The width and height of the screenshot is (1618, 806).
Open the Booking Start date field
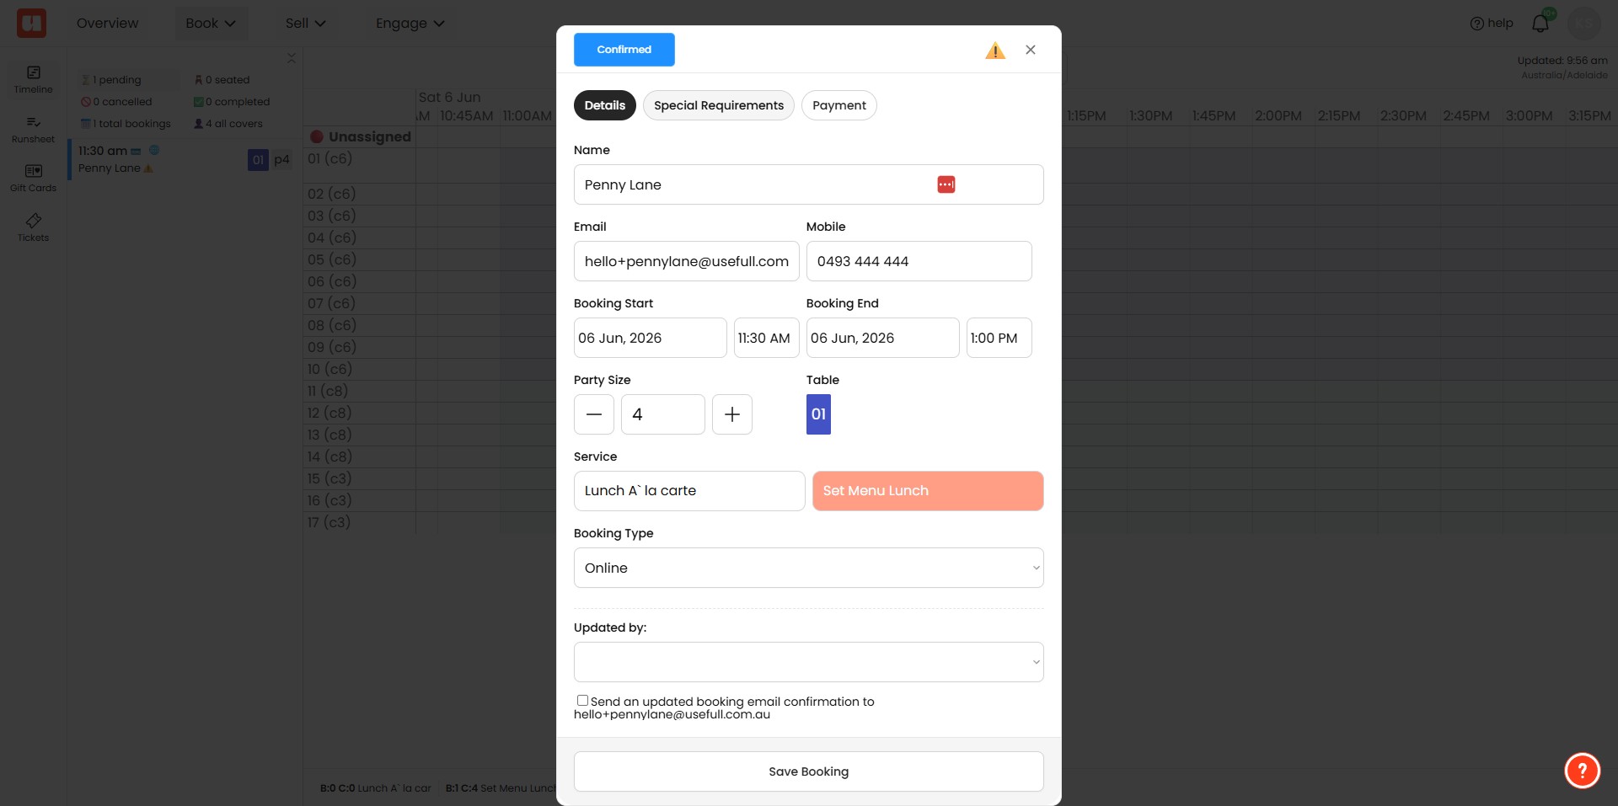pos(650,338)
